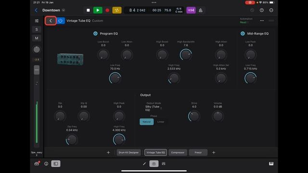
Task: Click the High Peak knob
Action: tap(119, 116)
